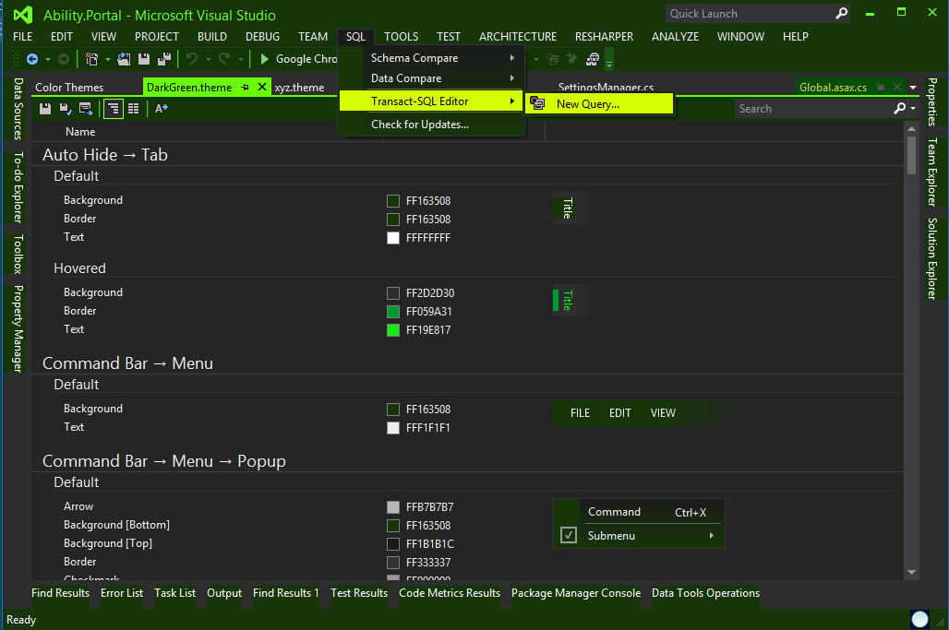Click the New Project toolbar icon
Viewport: 949px width, 630px height.
pyautogui.click(x=92, y=59)
